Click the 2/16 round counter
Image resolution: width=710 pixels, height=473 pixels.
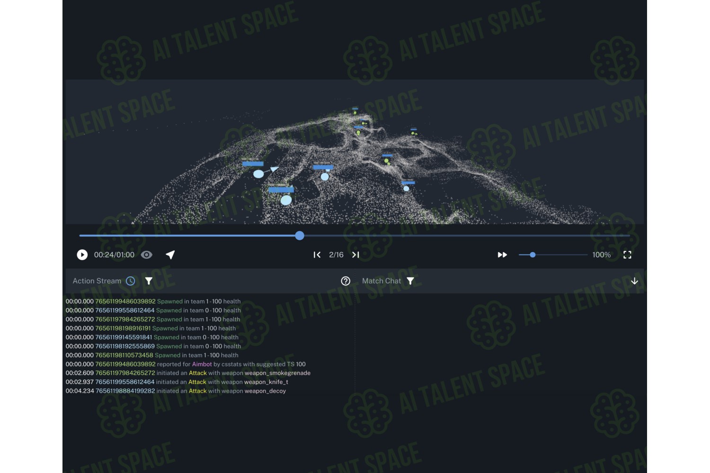337,255
